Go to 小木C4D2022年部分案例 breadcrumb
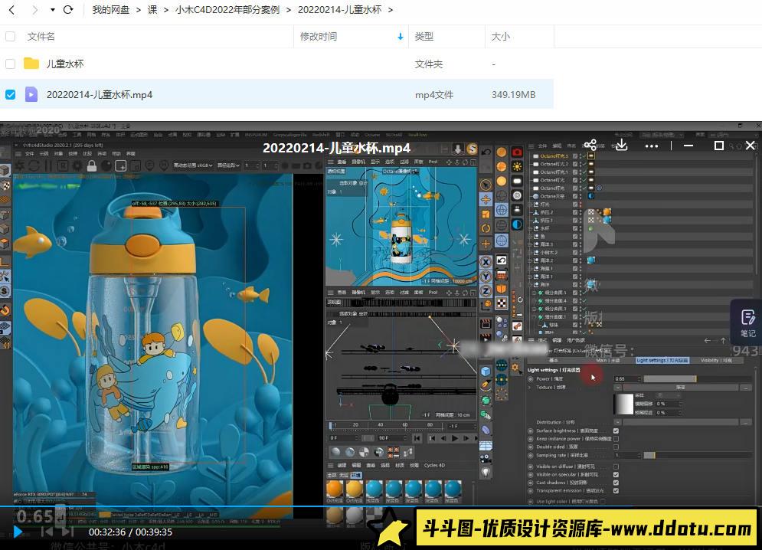This screenshot has width=762, height=550. [227, 10]
